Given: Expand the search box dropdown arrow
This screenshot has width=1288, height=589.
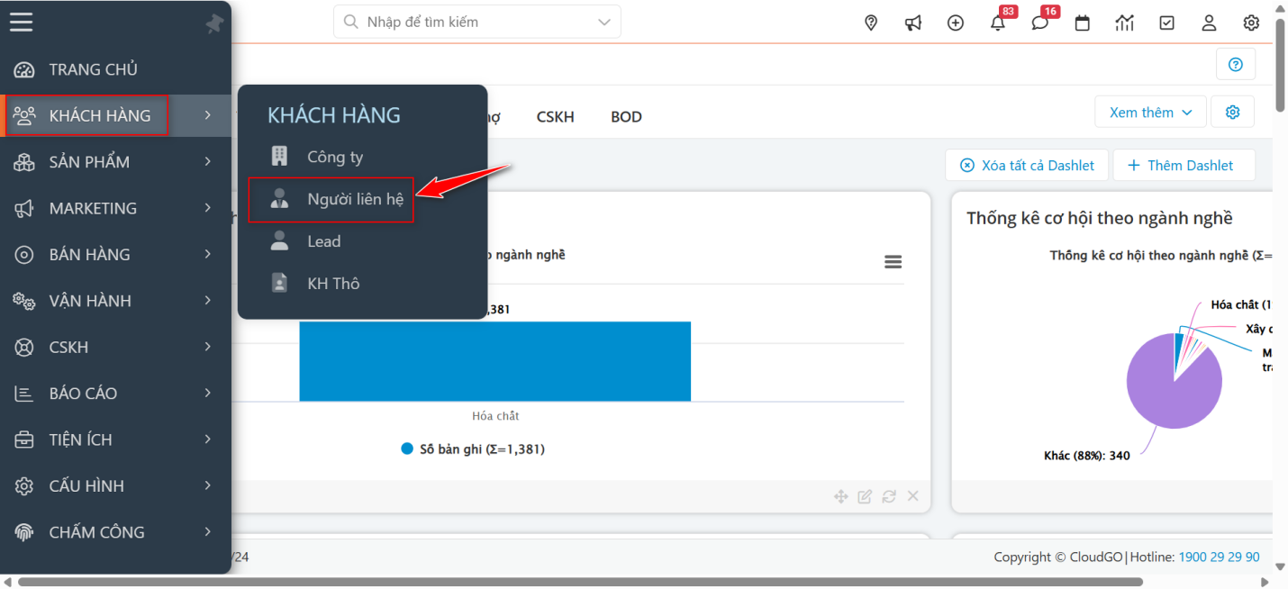Looking at the screenshot, I should pyautogui.click(x=603, y=22).
